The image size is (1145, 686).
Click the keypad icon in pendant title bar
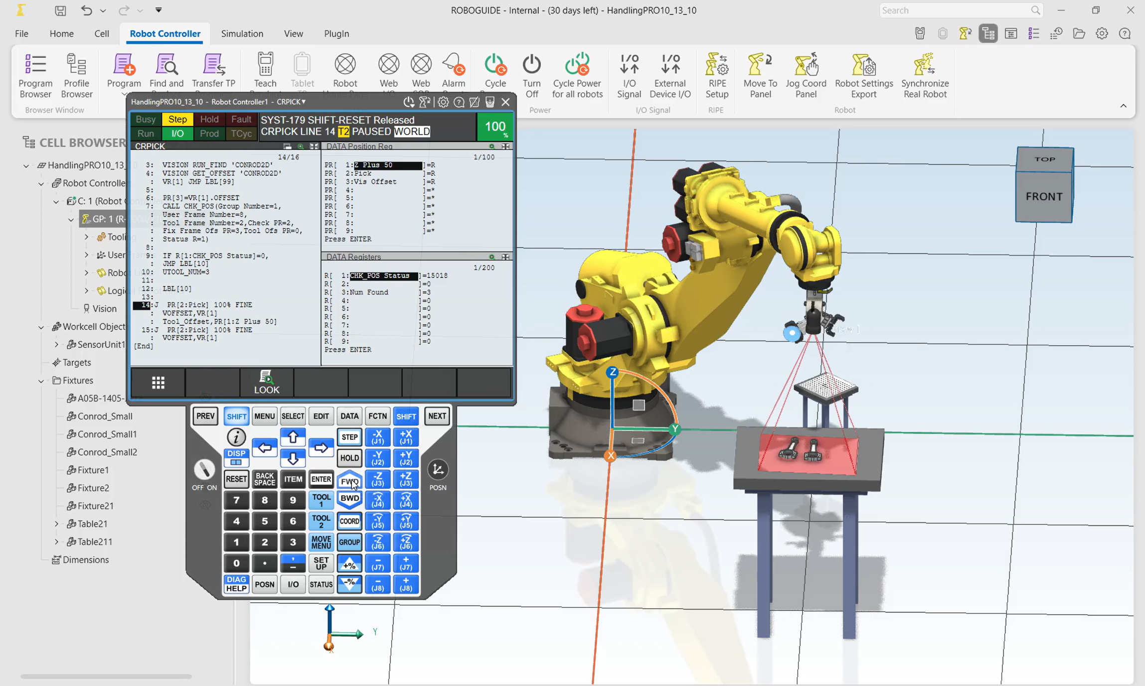pos(490,102)
